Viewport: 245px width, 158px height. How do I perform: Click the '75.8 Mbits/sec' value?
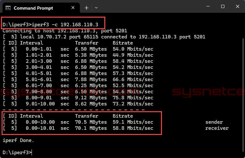pyautogui.click(x=133, y=97)
